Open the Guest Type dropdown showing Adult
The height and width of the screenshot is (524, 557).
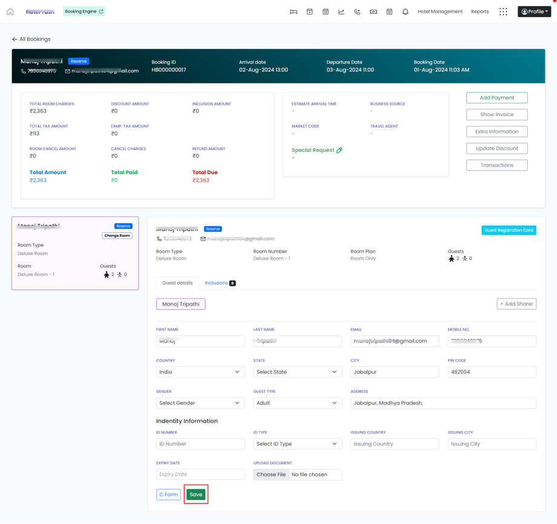(298, 403)
